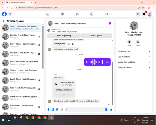Screen dimensions: 156x125
Task: Record a voice clip microphone icon
Action: [x=48, y=109]
